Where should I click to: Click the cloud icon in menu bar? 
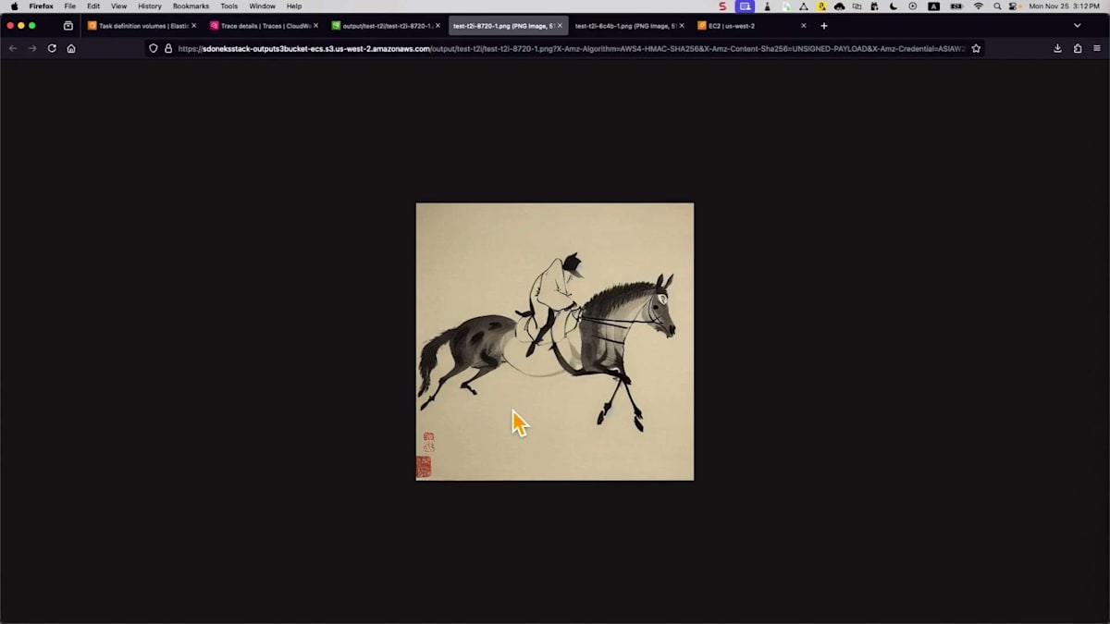tap(839, 6)
